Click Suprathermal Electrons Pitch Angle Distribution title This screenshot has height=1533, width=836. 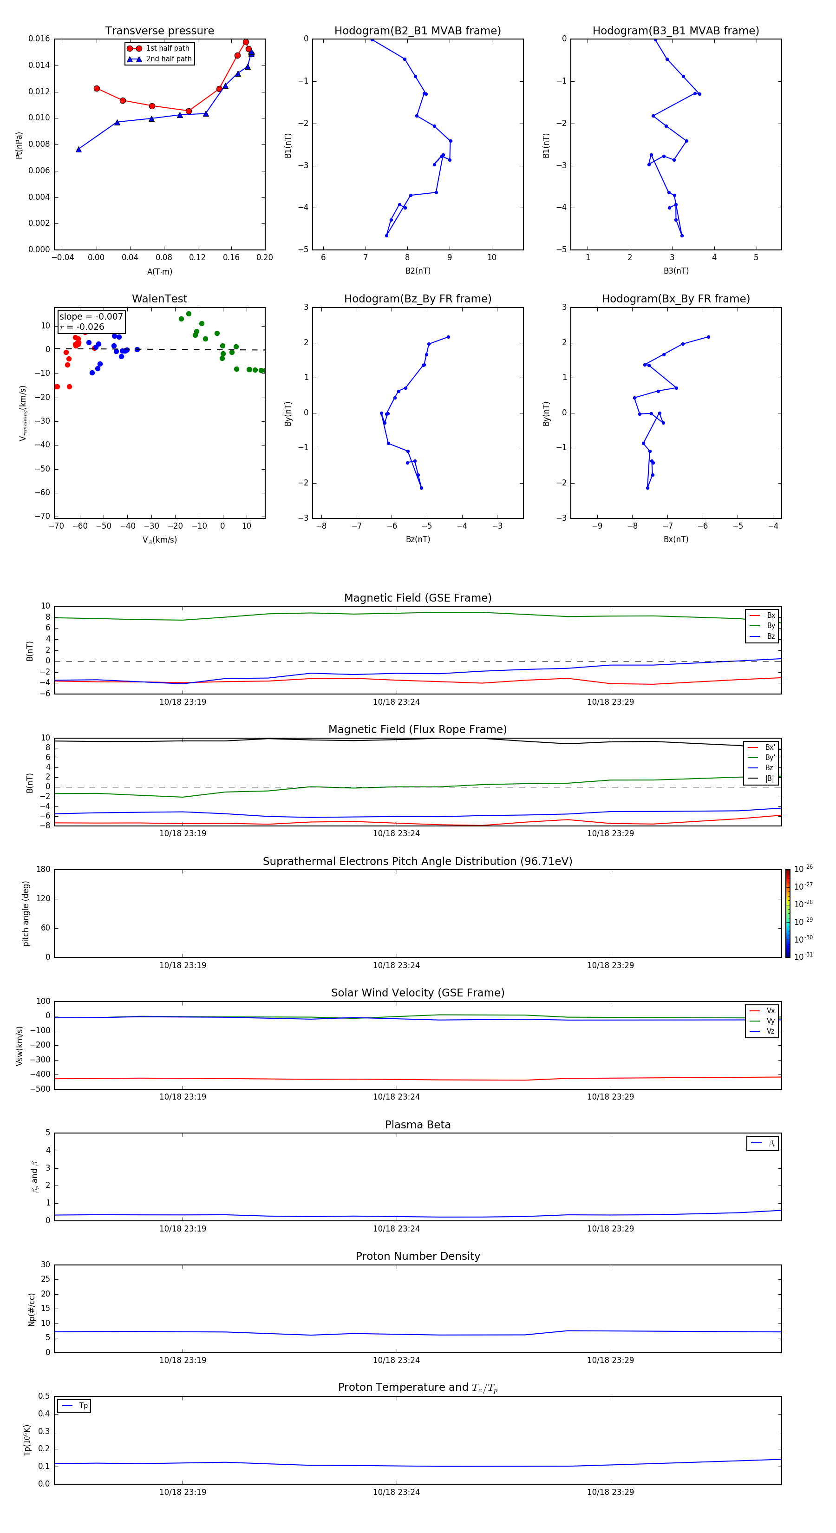click(x=418, y=861)
